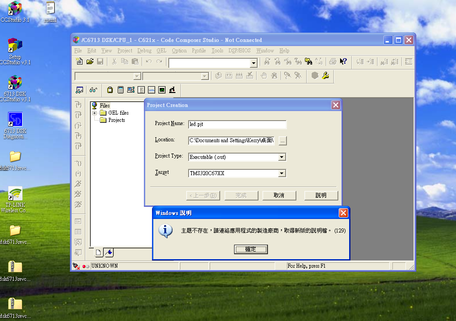Click the Paste toolbar icon
Viewport: 456px width, 321px height.
(135, 61)
